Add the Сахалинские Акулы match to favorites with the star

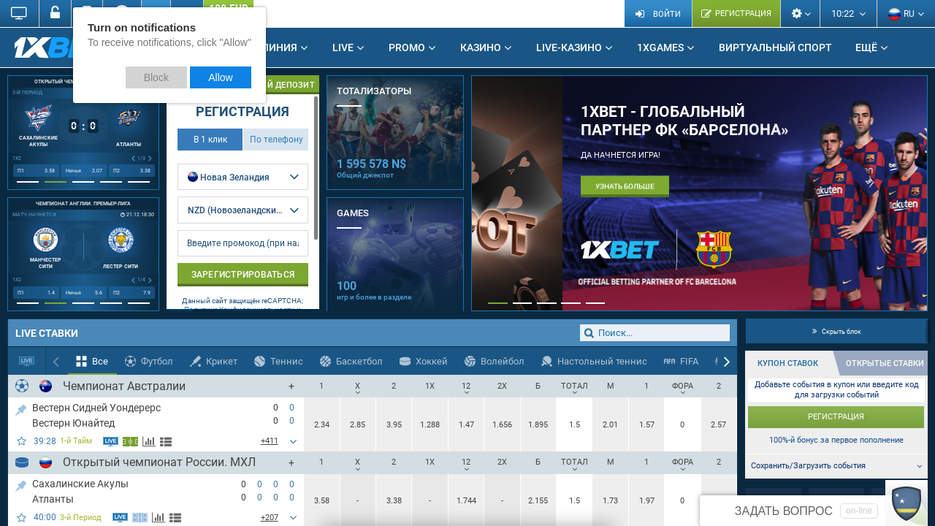[x=21, y=517]
